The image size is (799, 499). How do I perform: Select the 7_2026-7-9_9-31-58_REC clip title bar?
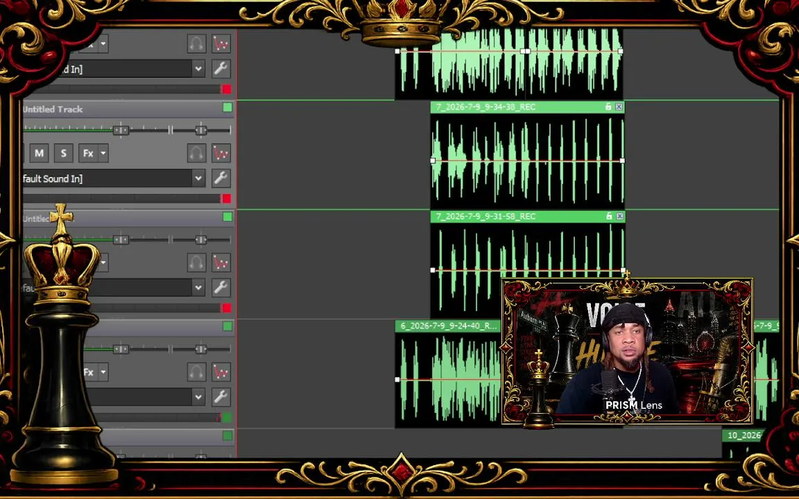527,216
